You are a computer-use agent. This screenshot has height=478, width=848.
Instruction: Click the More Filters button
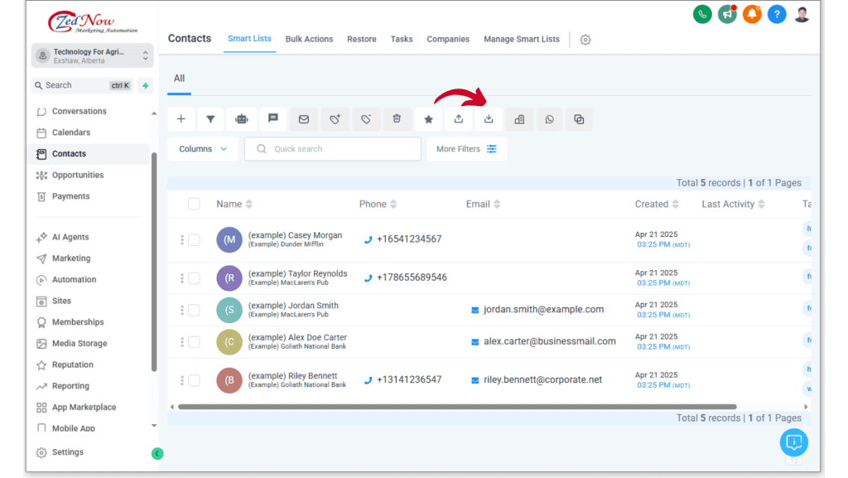tap(466, 149)
